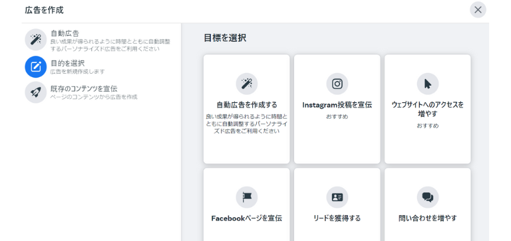Viewport: 511px width, 241px height.
Task: Click おすすめ label under ウェブサイトへのアクセスを増やす
Action: 428,125
